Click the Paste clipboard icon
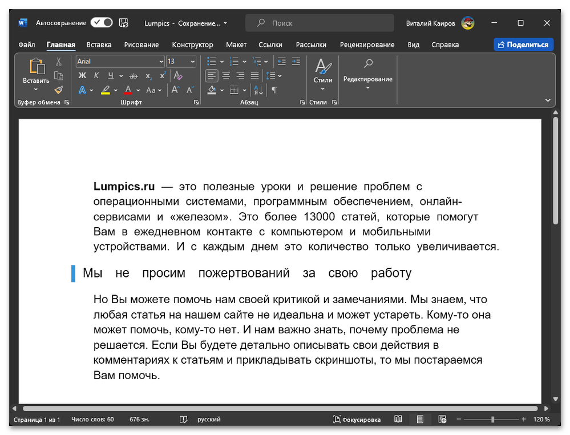Image resolution: width=570 pixels, height=435 pixels. coord(37,67)
